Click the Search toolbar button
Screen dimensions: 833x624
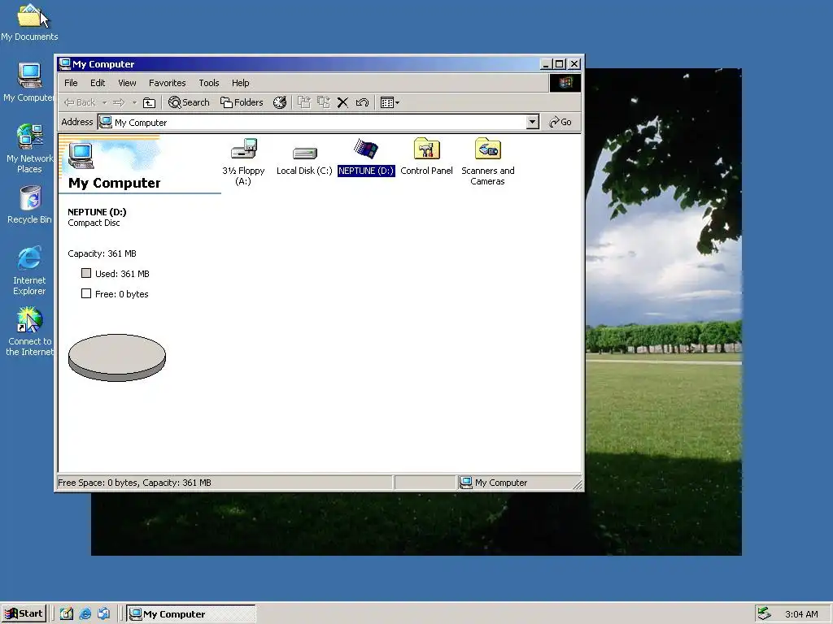tap(189, 102)
